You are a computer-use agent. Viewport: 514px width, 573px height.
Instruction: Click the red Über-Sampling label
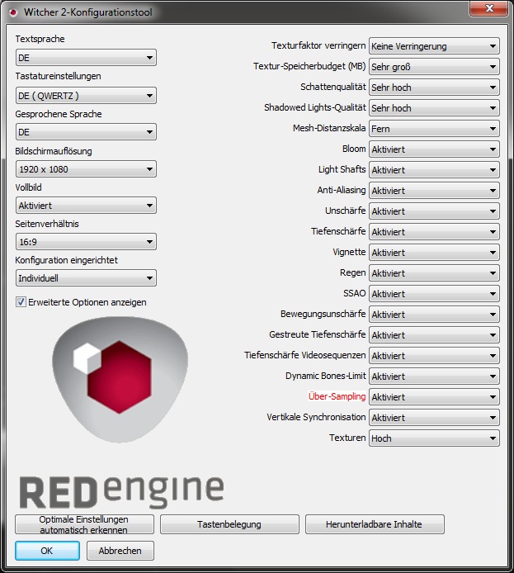pos(337,396)
